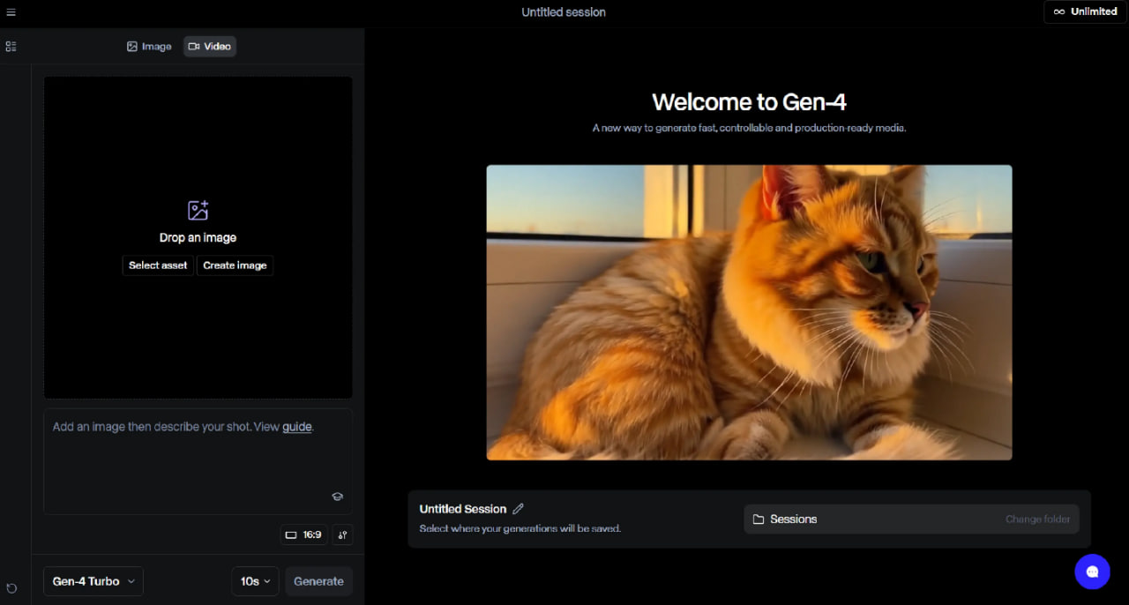Viewport: 1129px width, 605px height.
Task: Click the Welcome to Gen-4 heading
Action: 749,102
